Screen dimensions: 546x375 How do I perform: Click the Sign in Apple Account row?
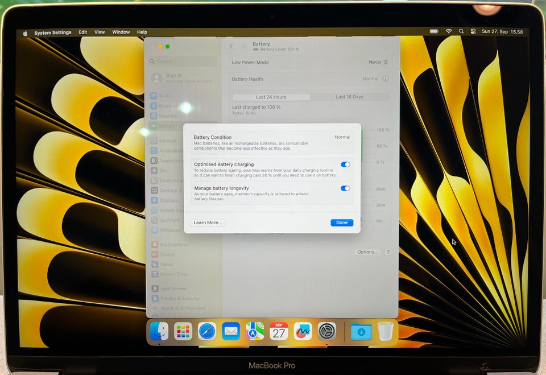[184, 78]
